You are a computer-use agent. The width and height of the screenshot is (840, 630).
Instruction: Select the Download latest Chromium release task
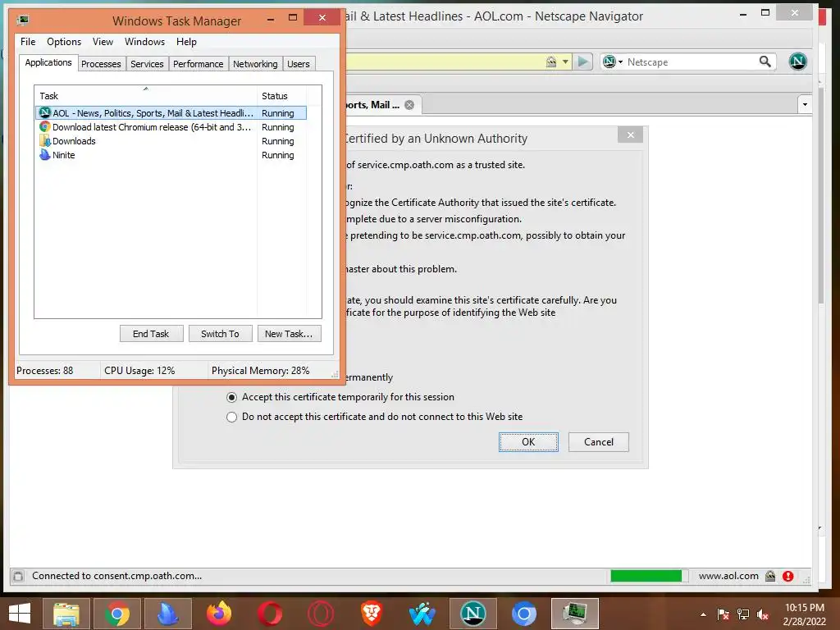[x=171, y=127]
